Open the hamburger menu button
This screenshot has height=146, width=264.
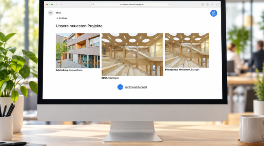point(50,13)
